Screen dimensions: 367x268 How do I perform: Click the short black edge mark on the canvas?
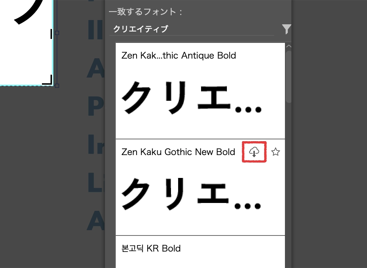(x=51, y=34)
